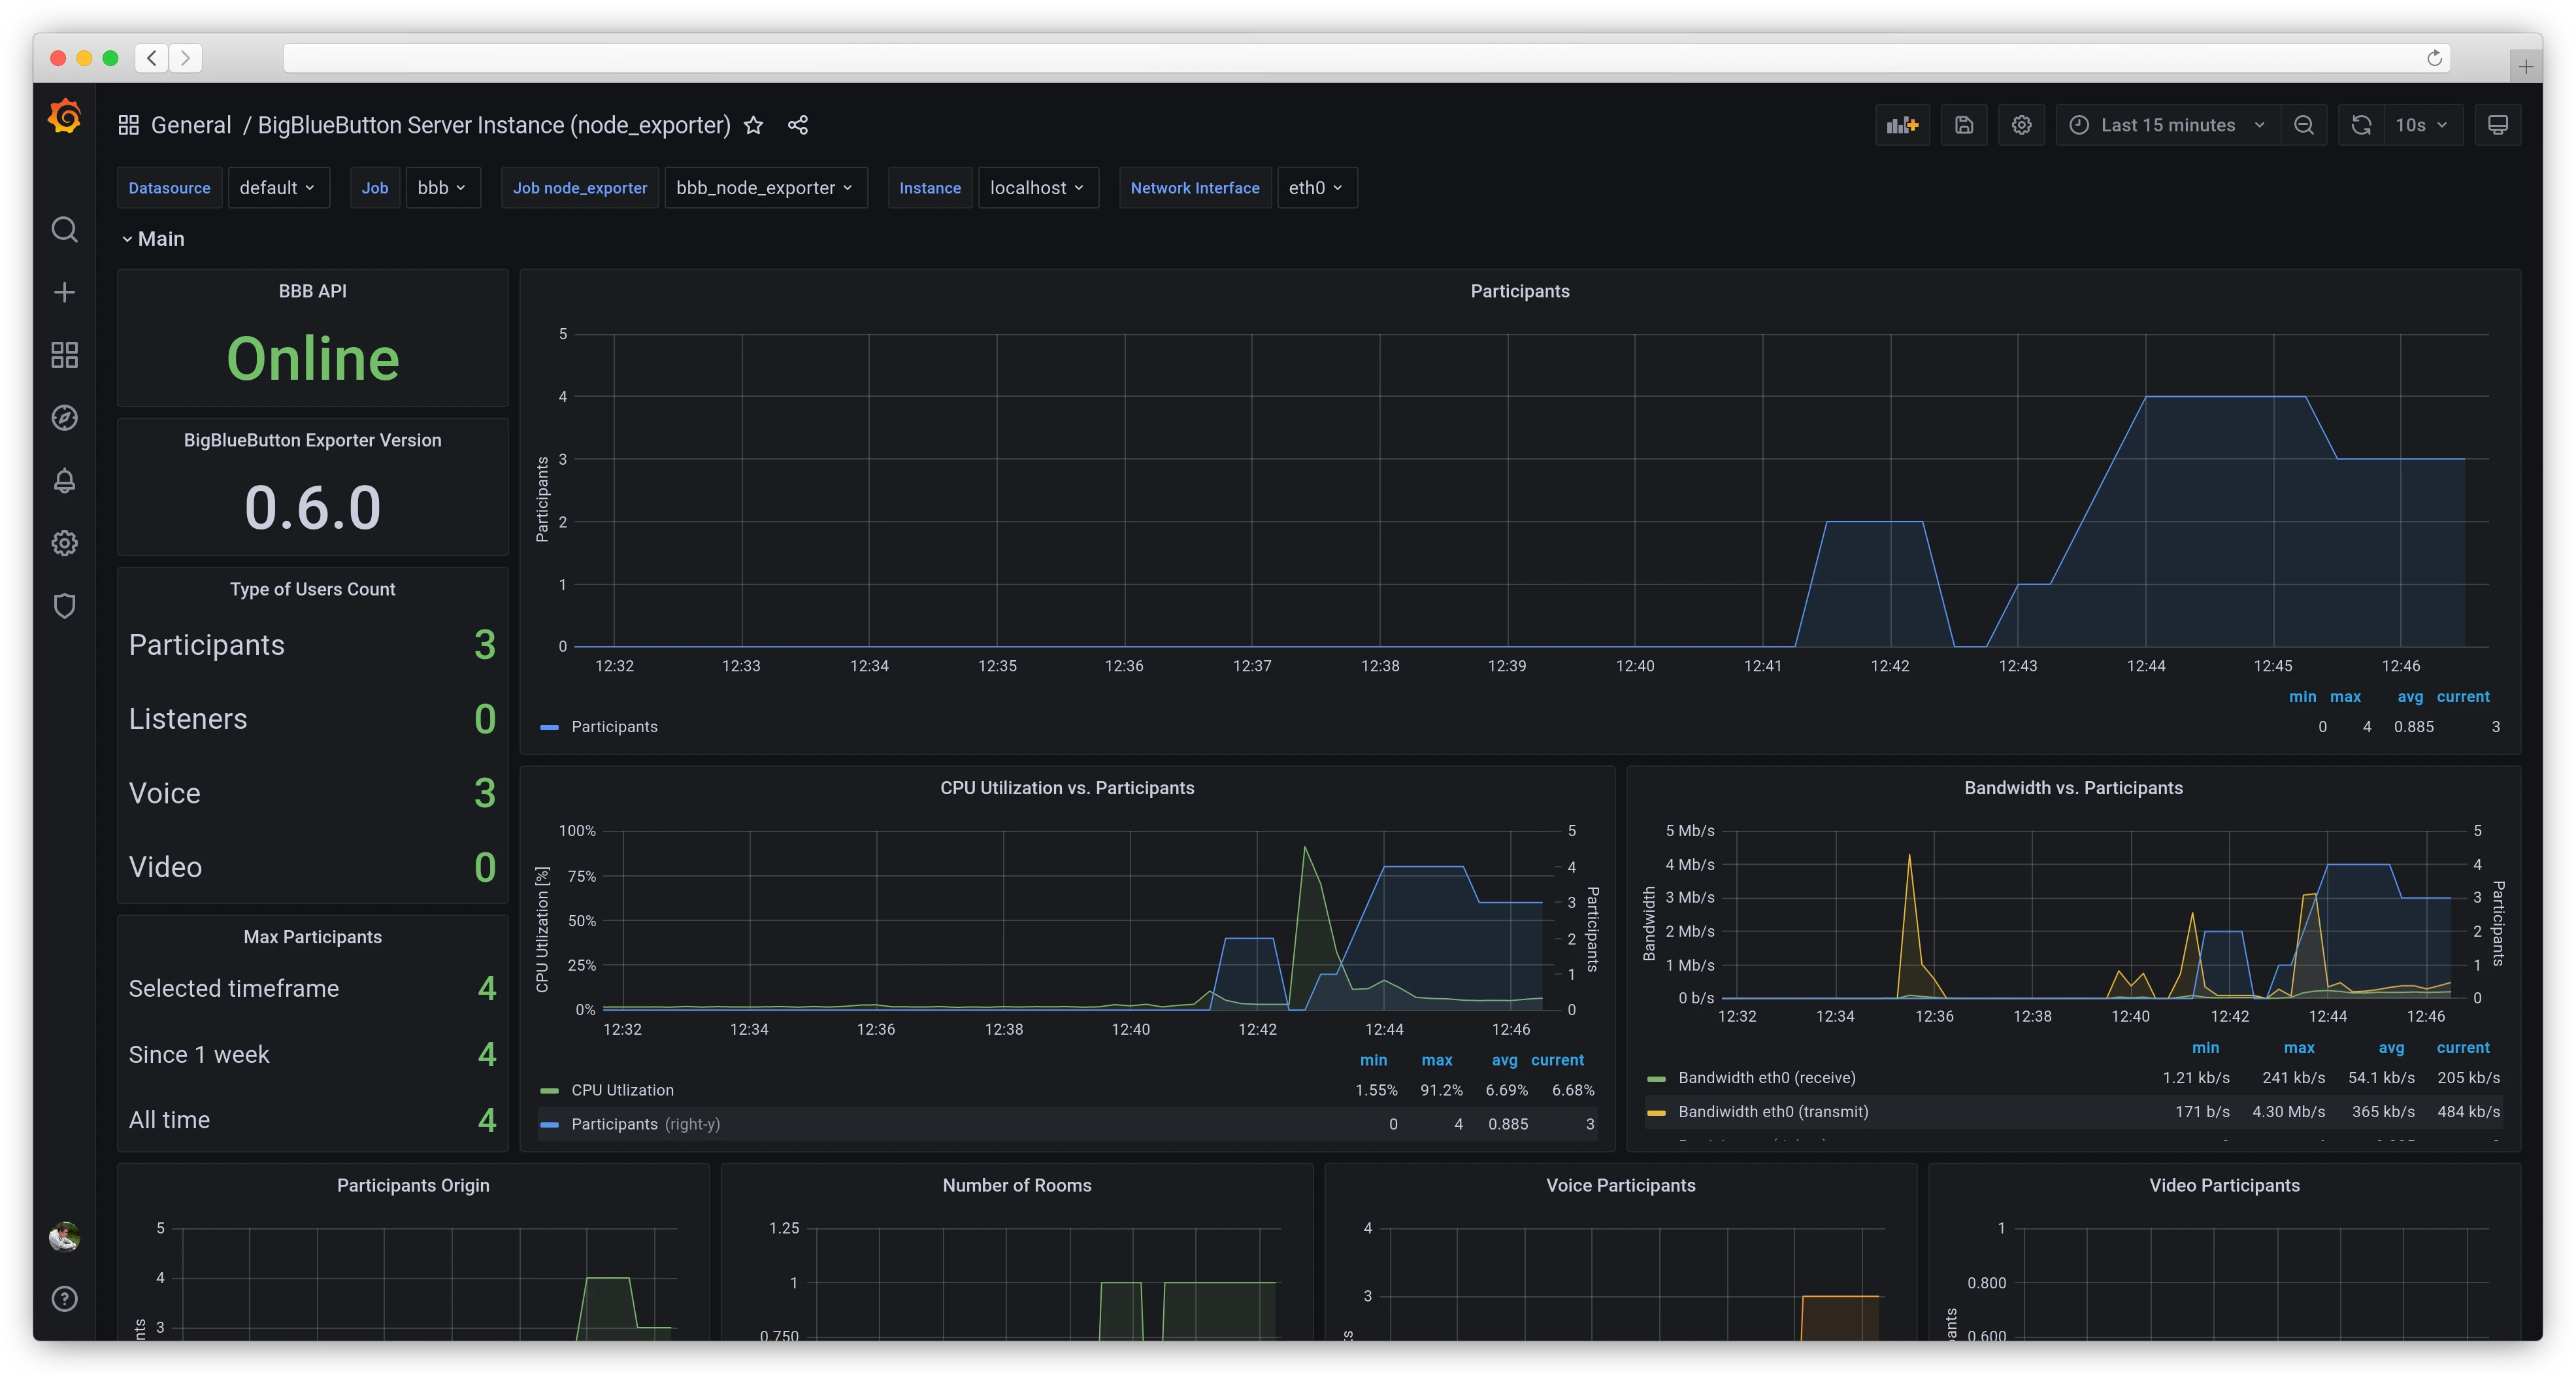
Task: Open the Last 15 minutes time picker
Action: pyautogui.click(x=2166, y=124)
